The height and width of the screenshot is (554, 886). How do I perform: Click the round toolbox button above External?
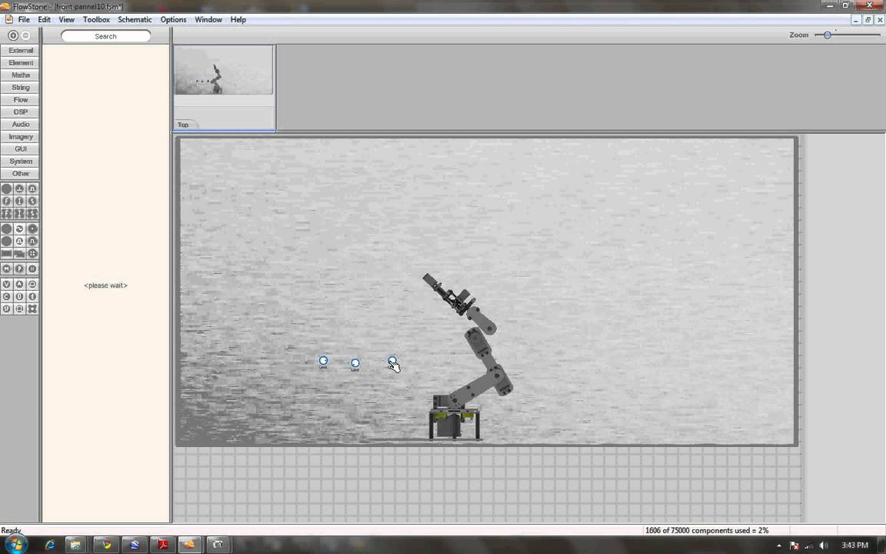point(13,35)
